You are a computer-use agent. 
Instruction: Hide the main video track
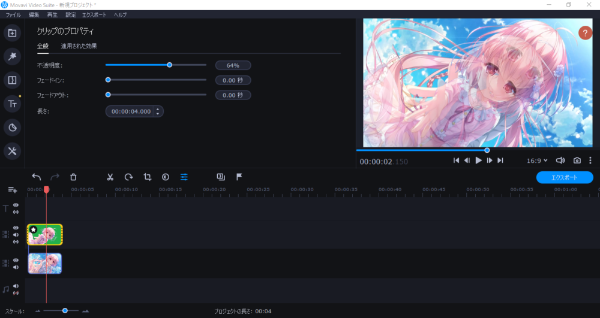coord(16,261)
